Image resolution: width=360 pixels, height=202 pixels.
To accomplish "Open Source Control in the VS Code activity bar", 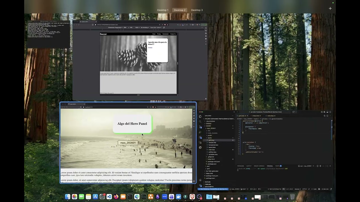I will [x=200, y=127].
